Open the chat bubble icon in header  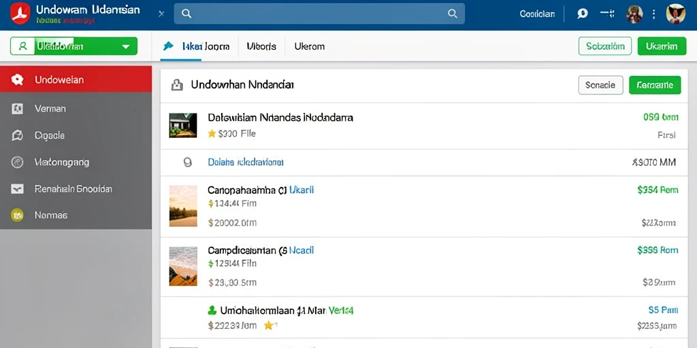[x=583, y=14]
